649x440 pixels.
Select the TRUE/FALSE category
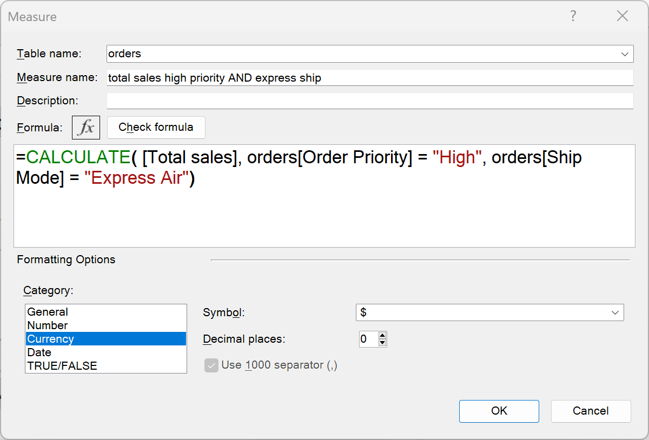coord(62,366)
